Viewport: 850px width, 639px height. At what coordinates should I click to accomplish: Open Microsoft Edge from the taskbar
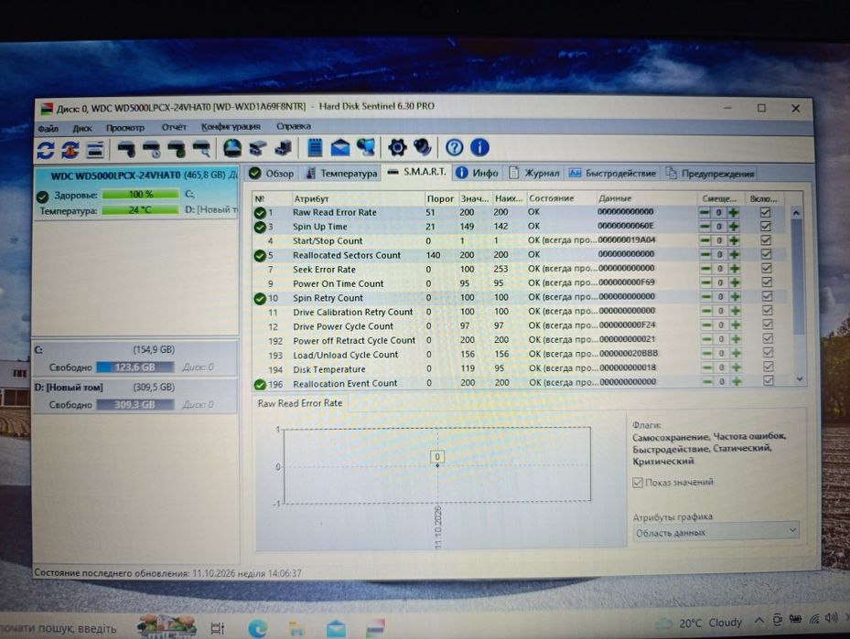(x=257, y=628)
